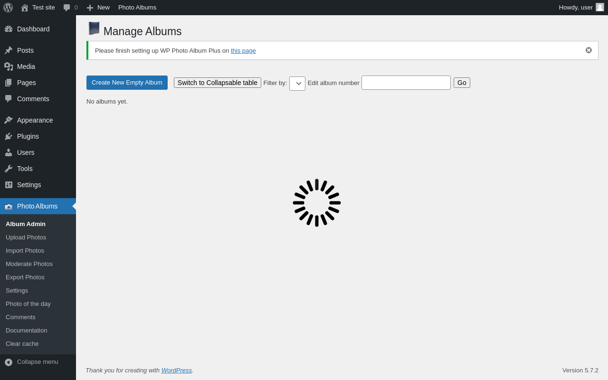Click the Dashboard gauge icon
The height and width of the screenshot is (380, 608).
(x=9, y=29)
